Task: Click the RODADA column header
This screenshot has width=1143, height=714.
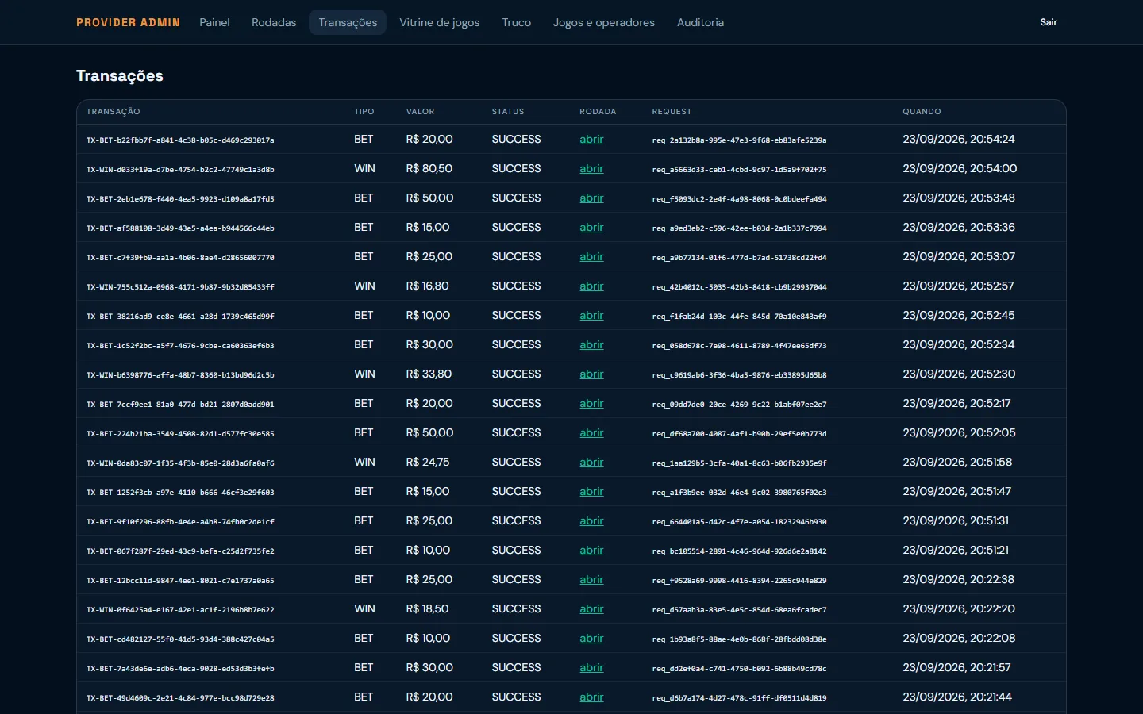Action: 598,112
